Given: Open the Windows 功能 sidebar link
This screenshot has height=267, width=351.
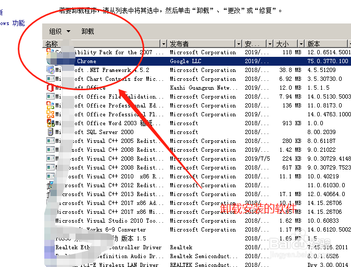Looking at the screenshot, I should (12, 23).
